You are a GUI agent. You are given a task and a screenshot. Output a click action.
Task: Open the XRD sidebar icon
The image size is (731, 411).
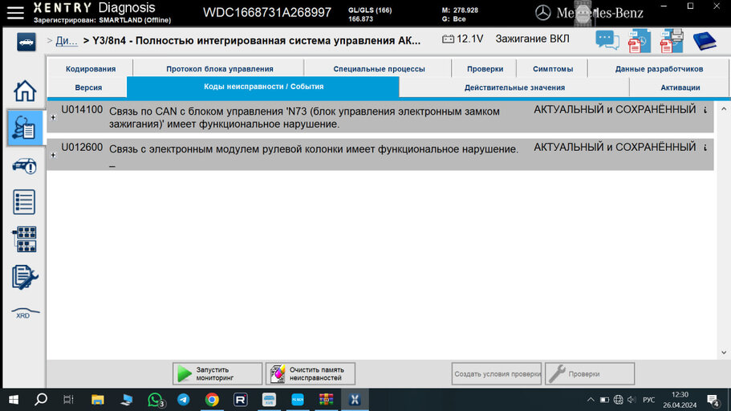pyautogui.click(x=25, y=314)
